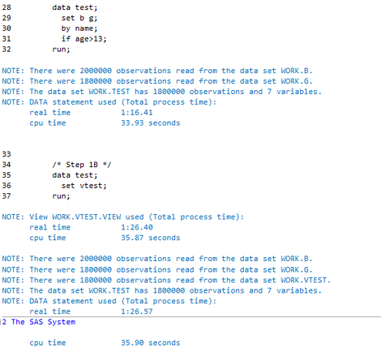Click the '/* Step 1B */' comment line

pos(82,165)
